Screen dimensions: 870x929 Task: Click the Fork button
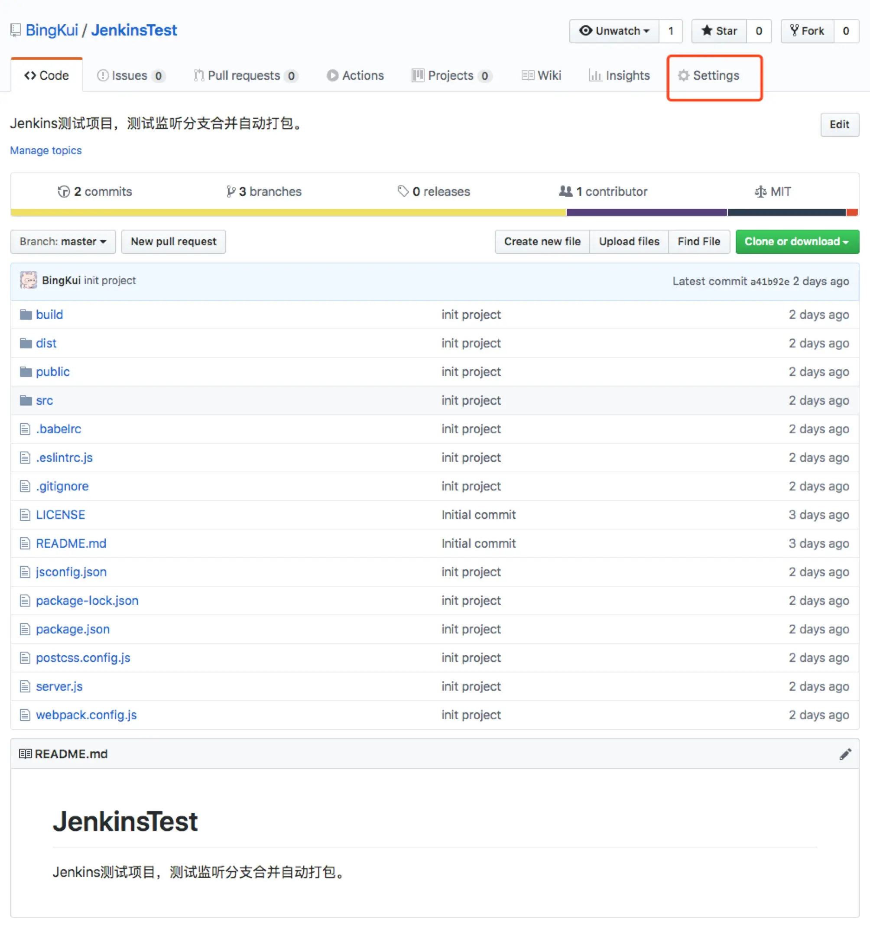click(x=807, y=31)
